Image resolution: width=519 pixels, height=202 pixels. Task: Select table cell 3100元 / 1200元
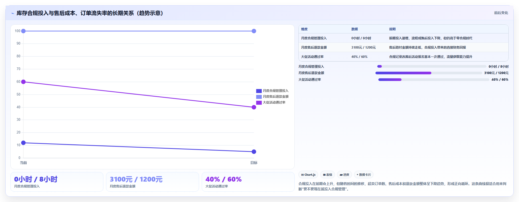coord(363,48)
